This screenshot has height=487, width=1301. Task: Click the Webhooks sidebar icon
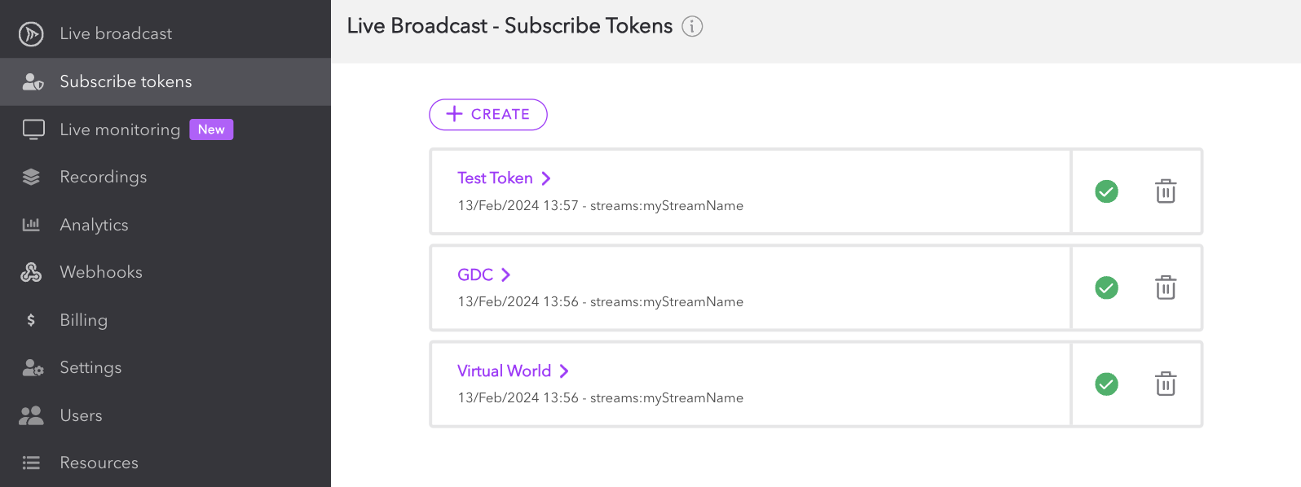point(31,273)
